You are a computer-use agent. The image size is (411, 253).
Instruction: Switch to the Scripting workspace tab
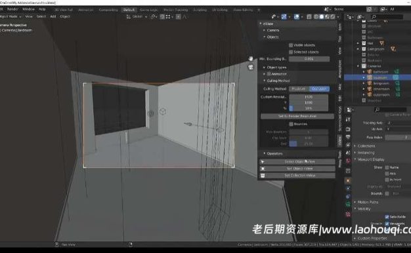(200, 10)
